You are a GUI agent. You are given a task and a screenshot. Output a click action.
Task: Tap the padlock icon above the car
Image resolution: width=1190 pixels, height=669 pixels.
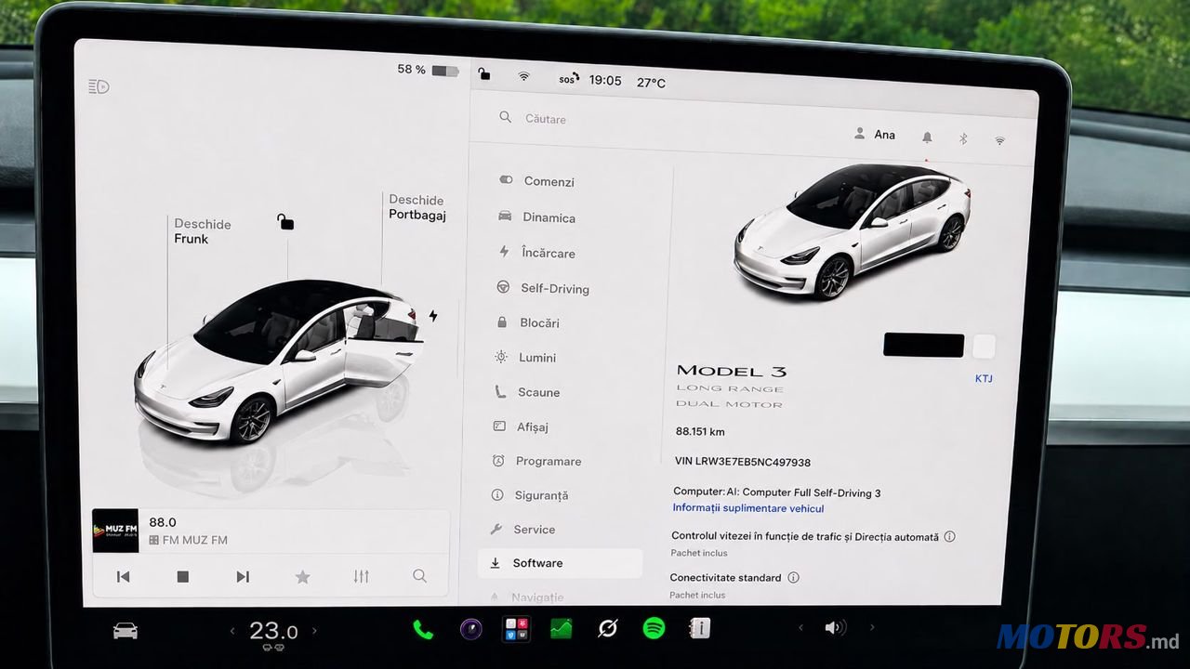point(285,221)
